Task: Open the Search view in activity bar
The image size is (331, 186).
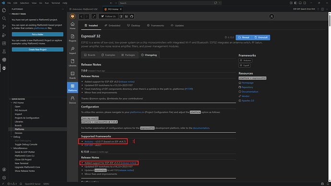Action: (4, 19)
